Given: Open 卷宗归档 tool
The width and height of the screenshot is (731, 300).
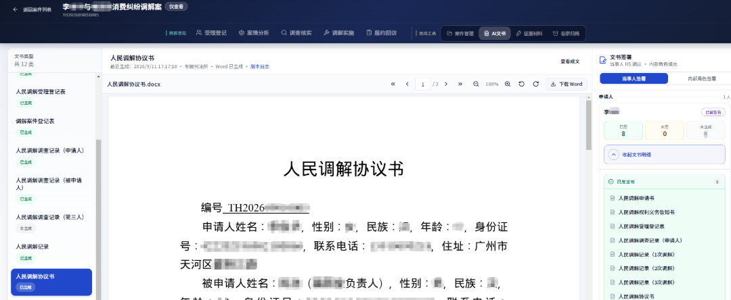Looking at the screenshot, I should coord(566,34).
